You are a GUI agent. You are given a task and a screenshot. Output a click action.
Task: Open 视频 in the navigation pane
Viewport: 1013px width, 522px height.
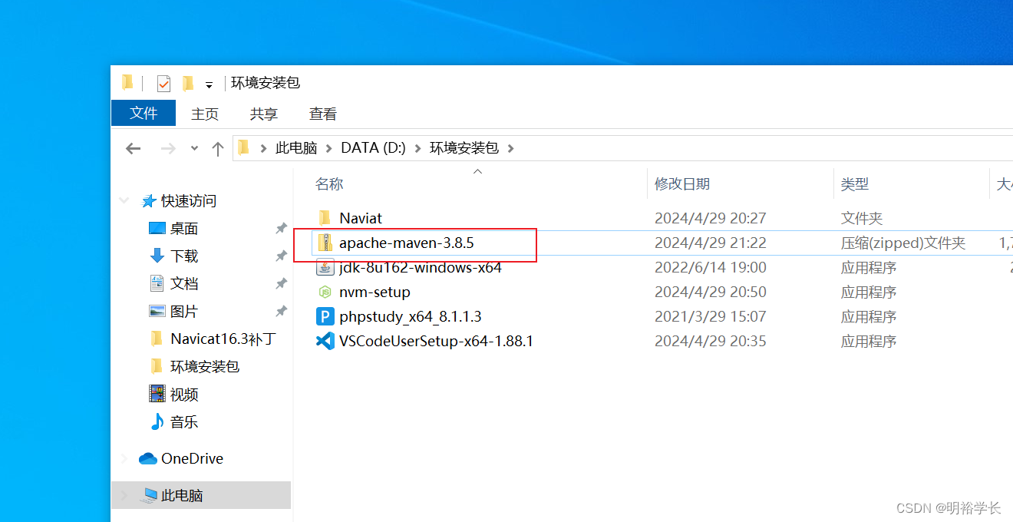pyautogui.click(x=184, y=395)
